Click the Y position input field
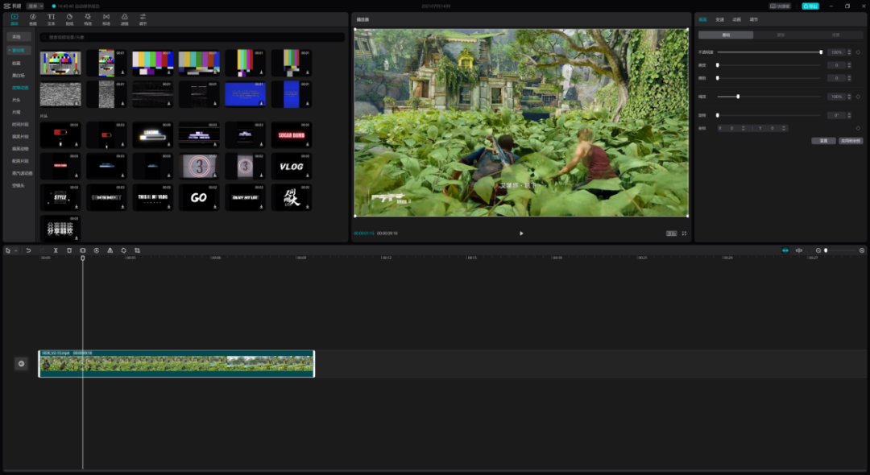 (x=772, y=128)
